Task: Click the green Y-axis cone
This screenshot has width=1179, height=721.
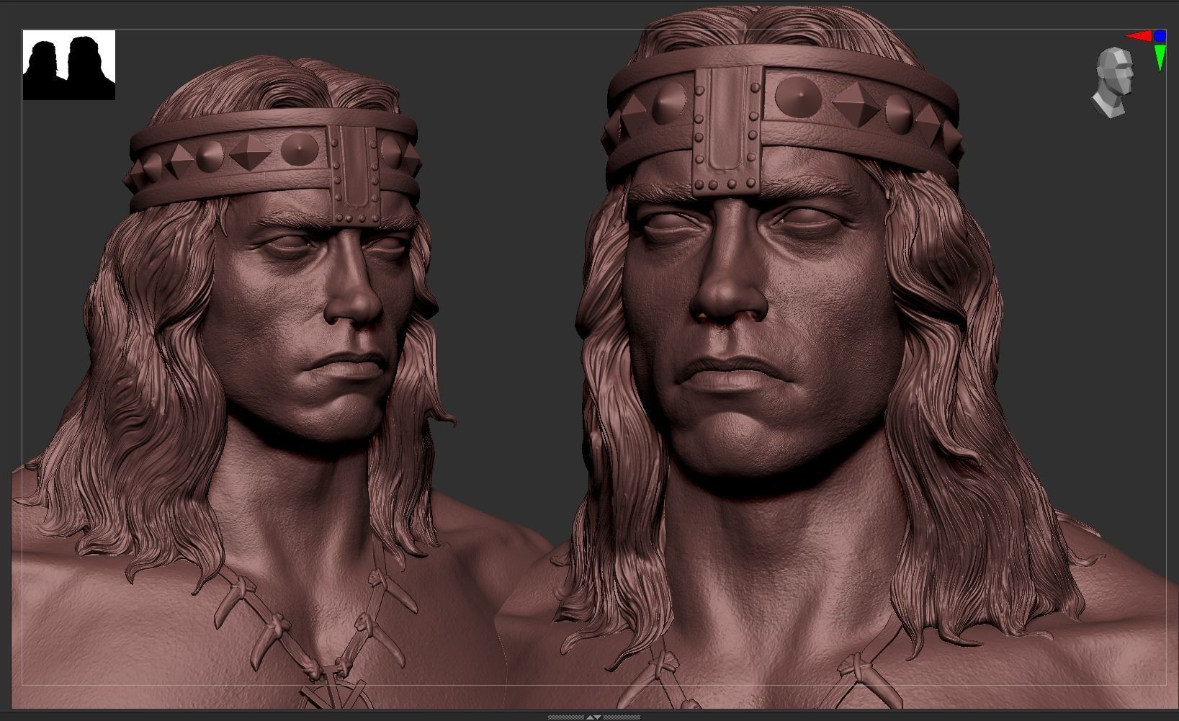Action: (x=1160, y=57)
